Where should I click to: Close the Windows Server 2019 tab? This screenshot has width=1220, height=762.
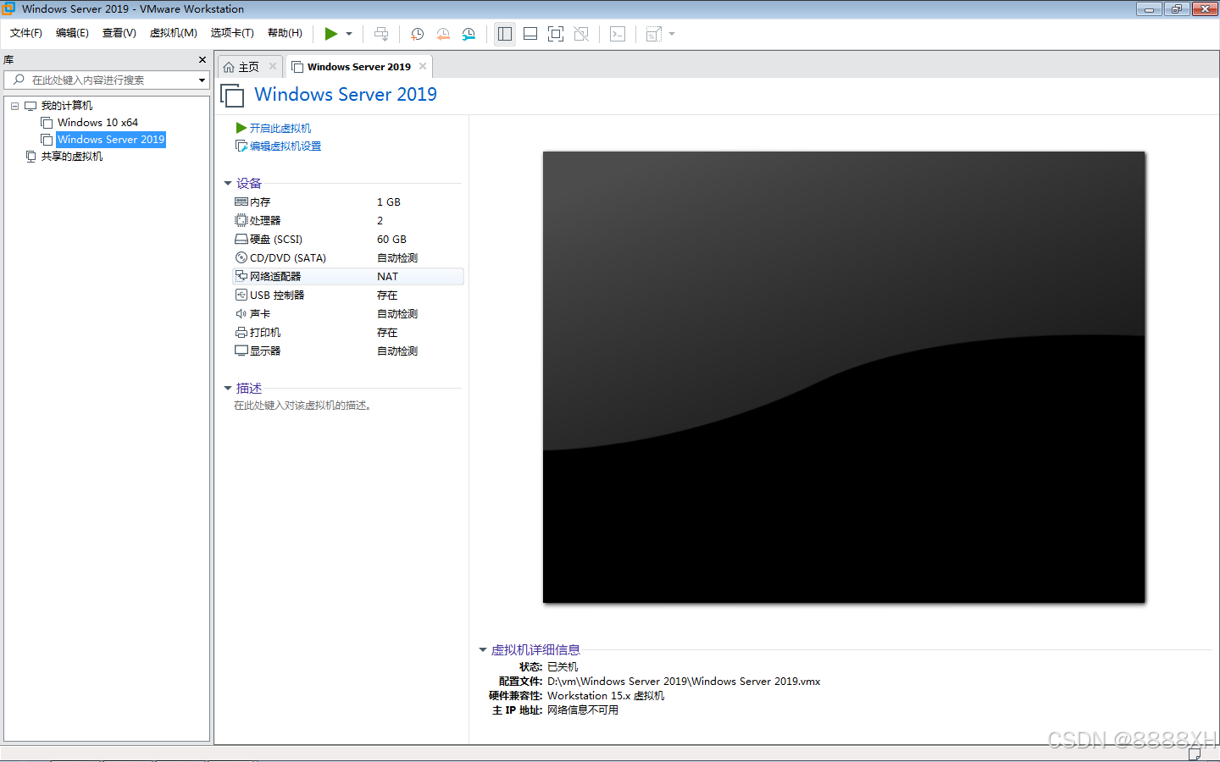(x=423, y=66)
